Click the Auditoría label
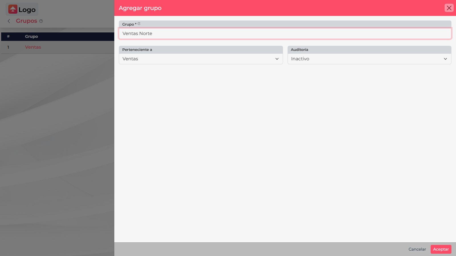 tap(300, 49)
